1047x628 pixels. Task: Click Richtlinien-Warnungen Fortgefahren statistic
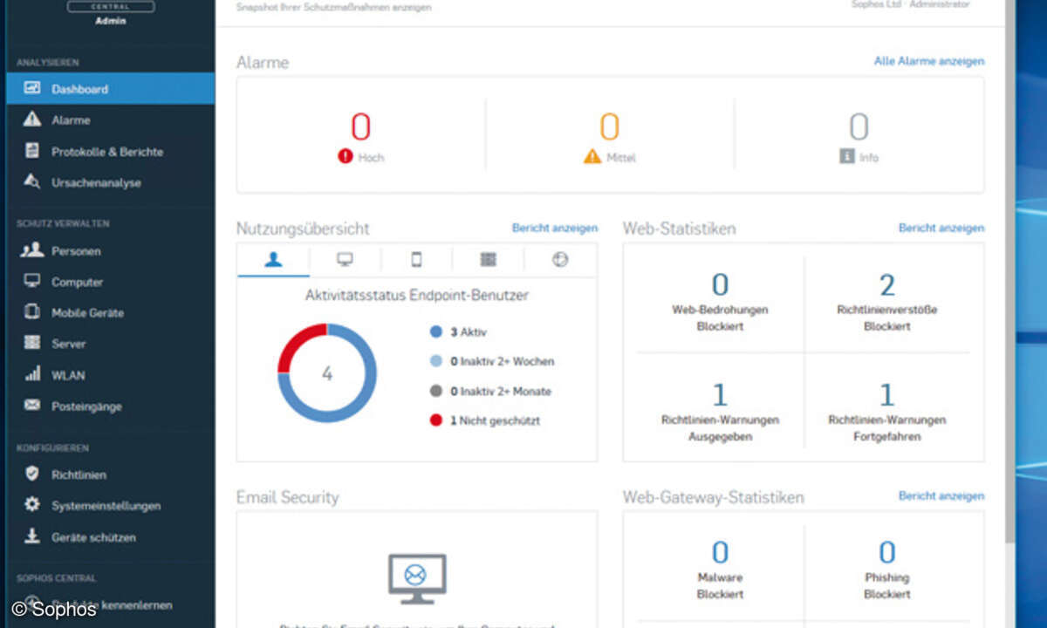click(x=886, y=412)
